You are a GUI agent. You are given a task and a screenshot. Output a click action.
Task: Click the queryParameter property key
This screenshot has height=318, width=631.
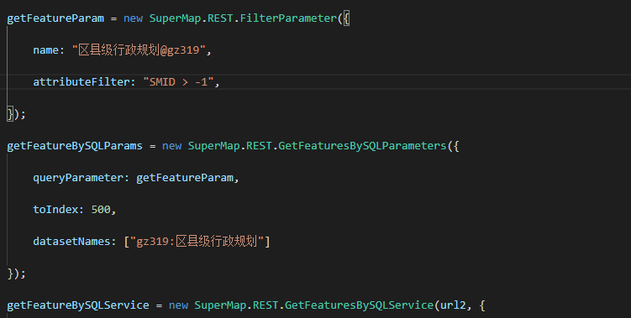click(78, 178)
